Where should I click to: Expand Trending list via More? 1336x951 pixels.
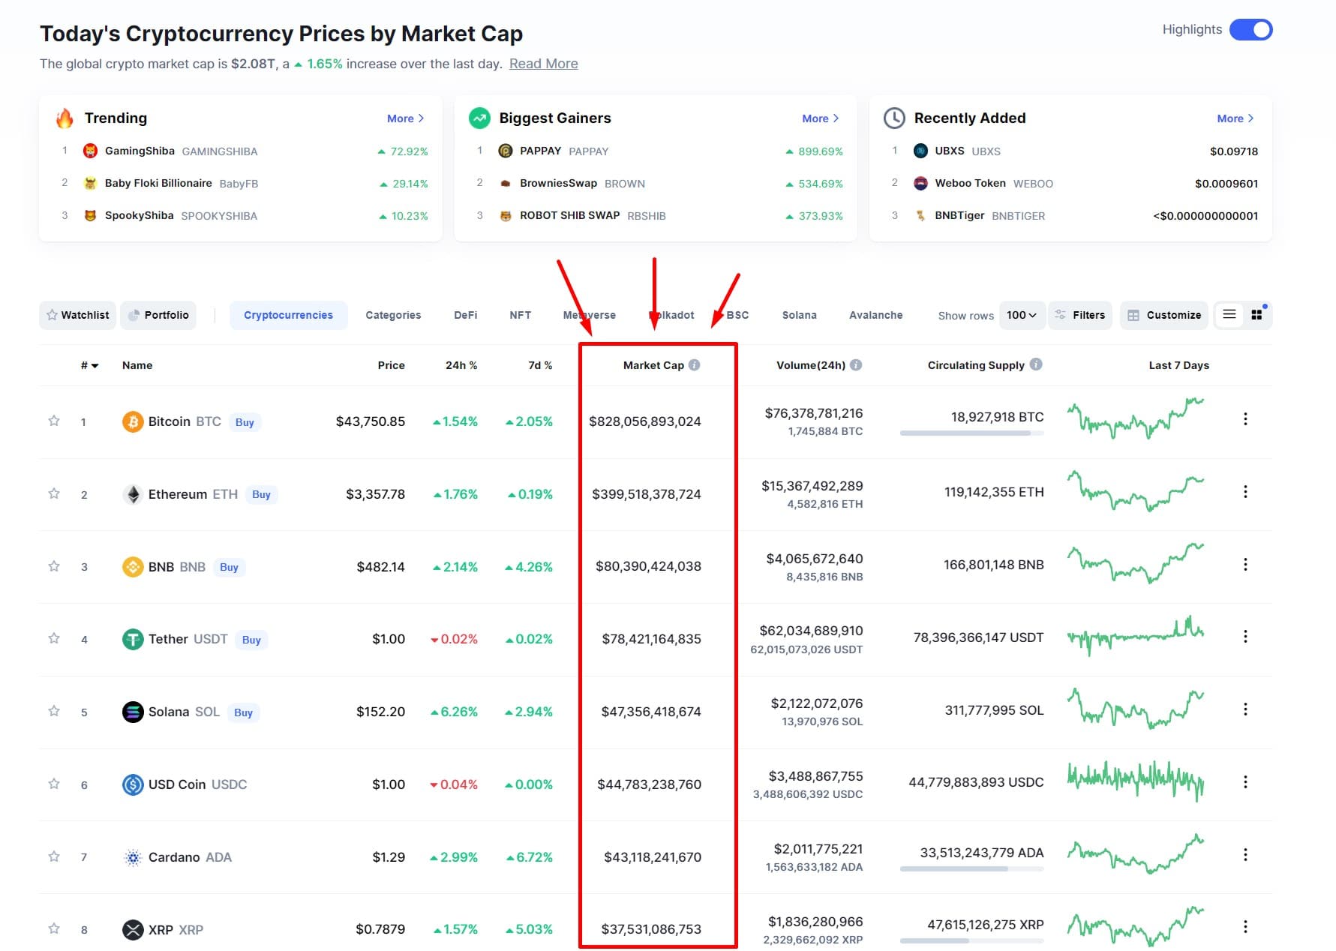coord(405,118)
